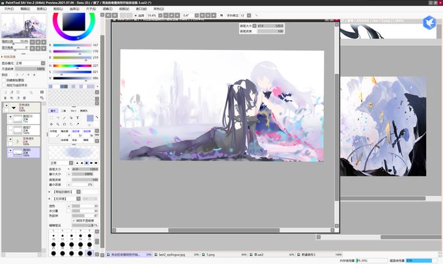
Task: Open zoom percentage dropdown next to 59.4%
Action: click(x=160, y=16)
